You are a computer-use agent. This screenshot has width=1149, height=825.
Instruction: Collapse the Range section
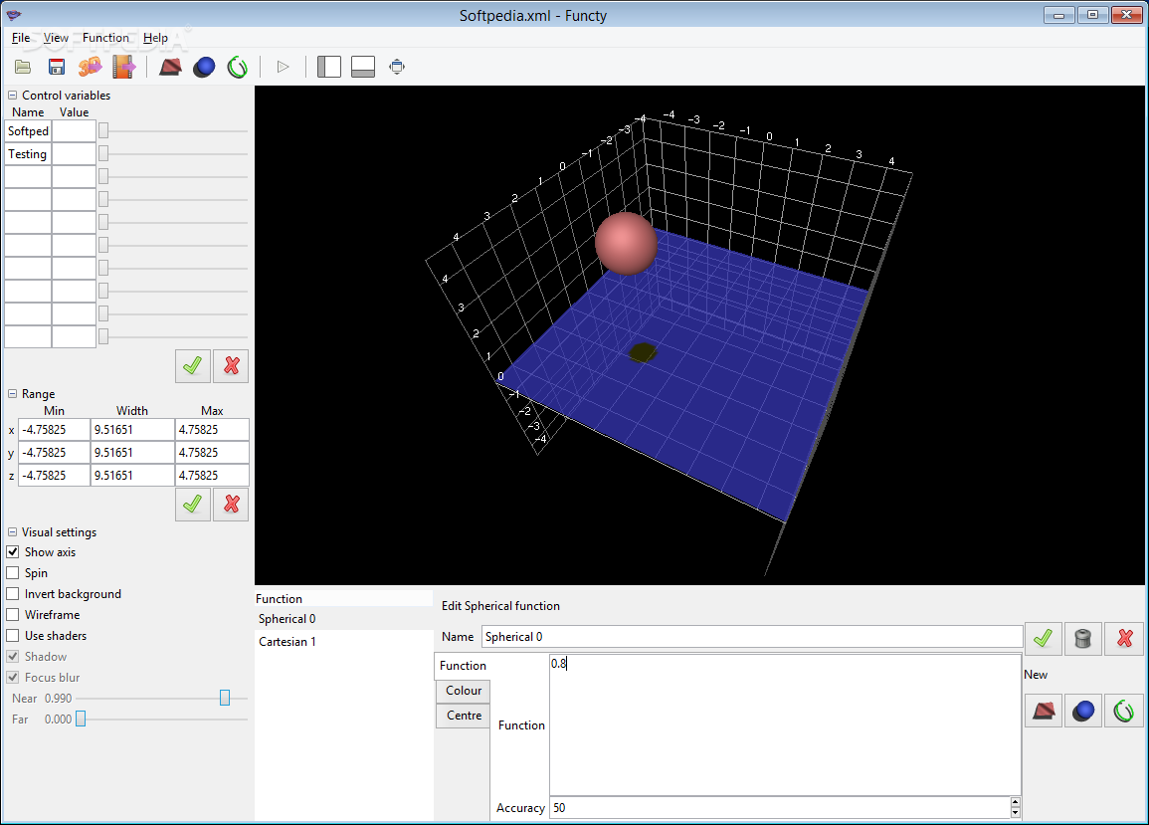(13, 394)
